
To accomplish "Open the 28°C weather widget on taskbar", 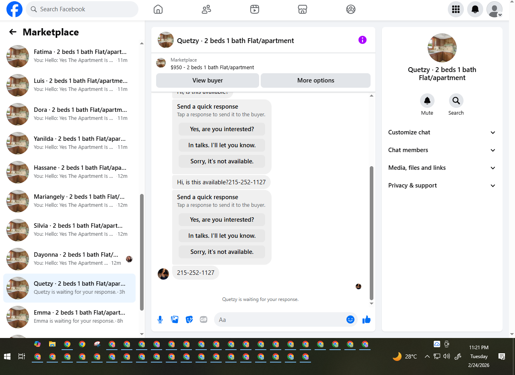I will pyautogui.click(x=405, y=356).
